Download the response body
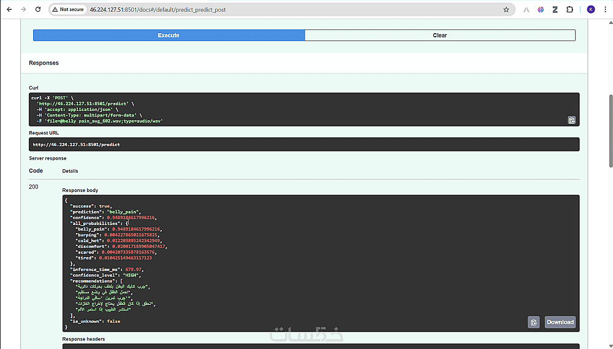 point(560,322)
